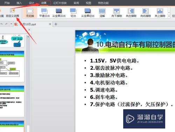Click the redo arrow icon
The width and height of the screenshot is (175, 132).
point(6,24)
